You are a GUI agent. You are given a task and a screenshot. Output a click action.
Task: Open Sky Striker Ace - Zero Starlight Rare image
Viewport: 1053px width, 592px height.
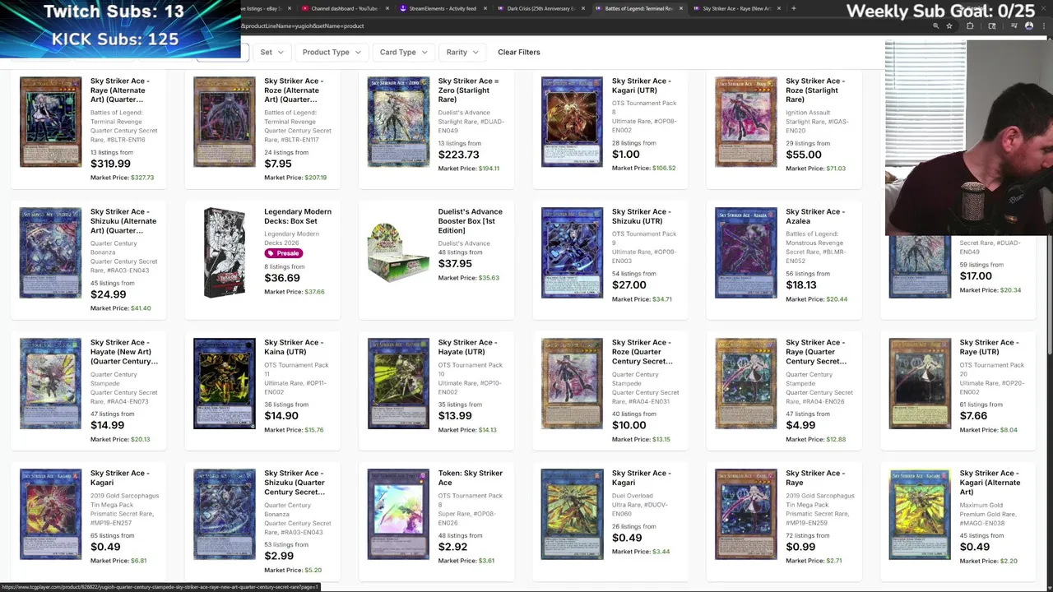pos(398,123)
